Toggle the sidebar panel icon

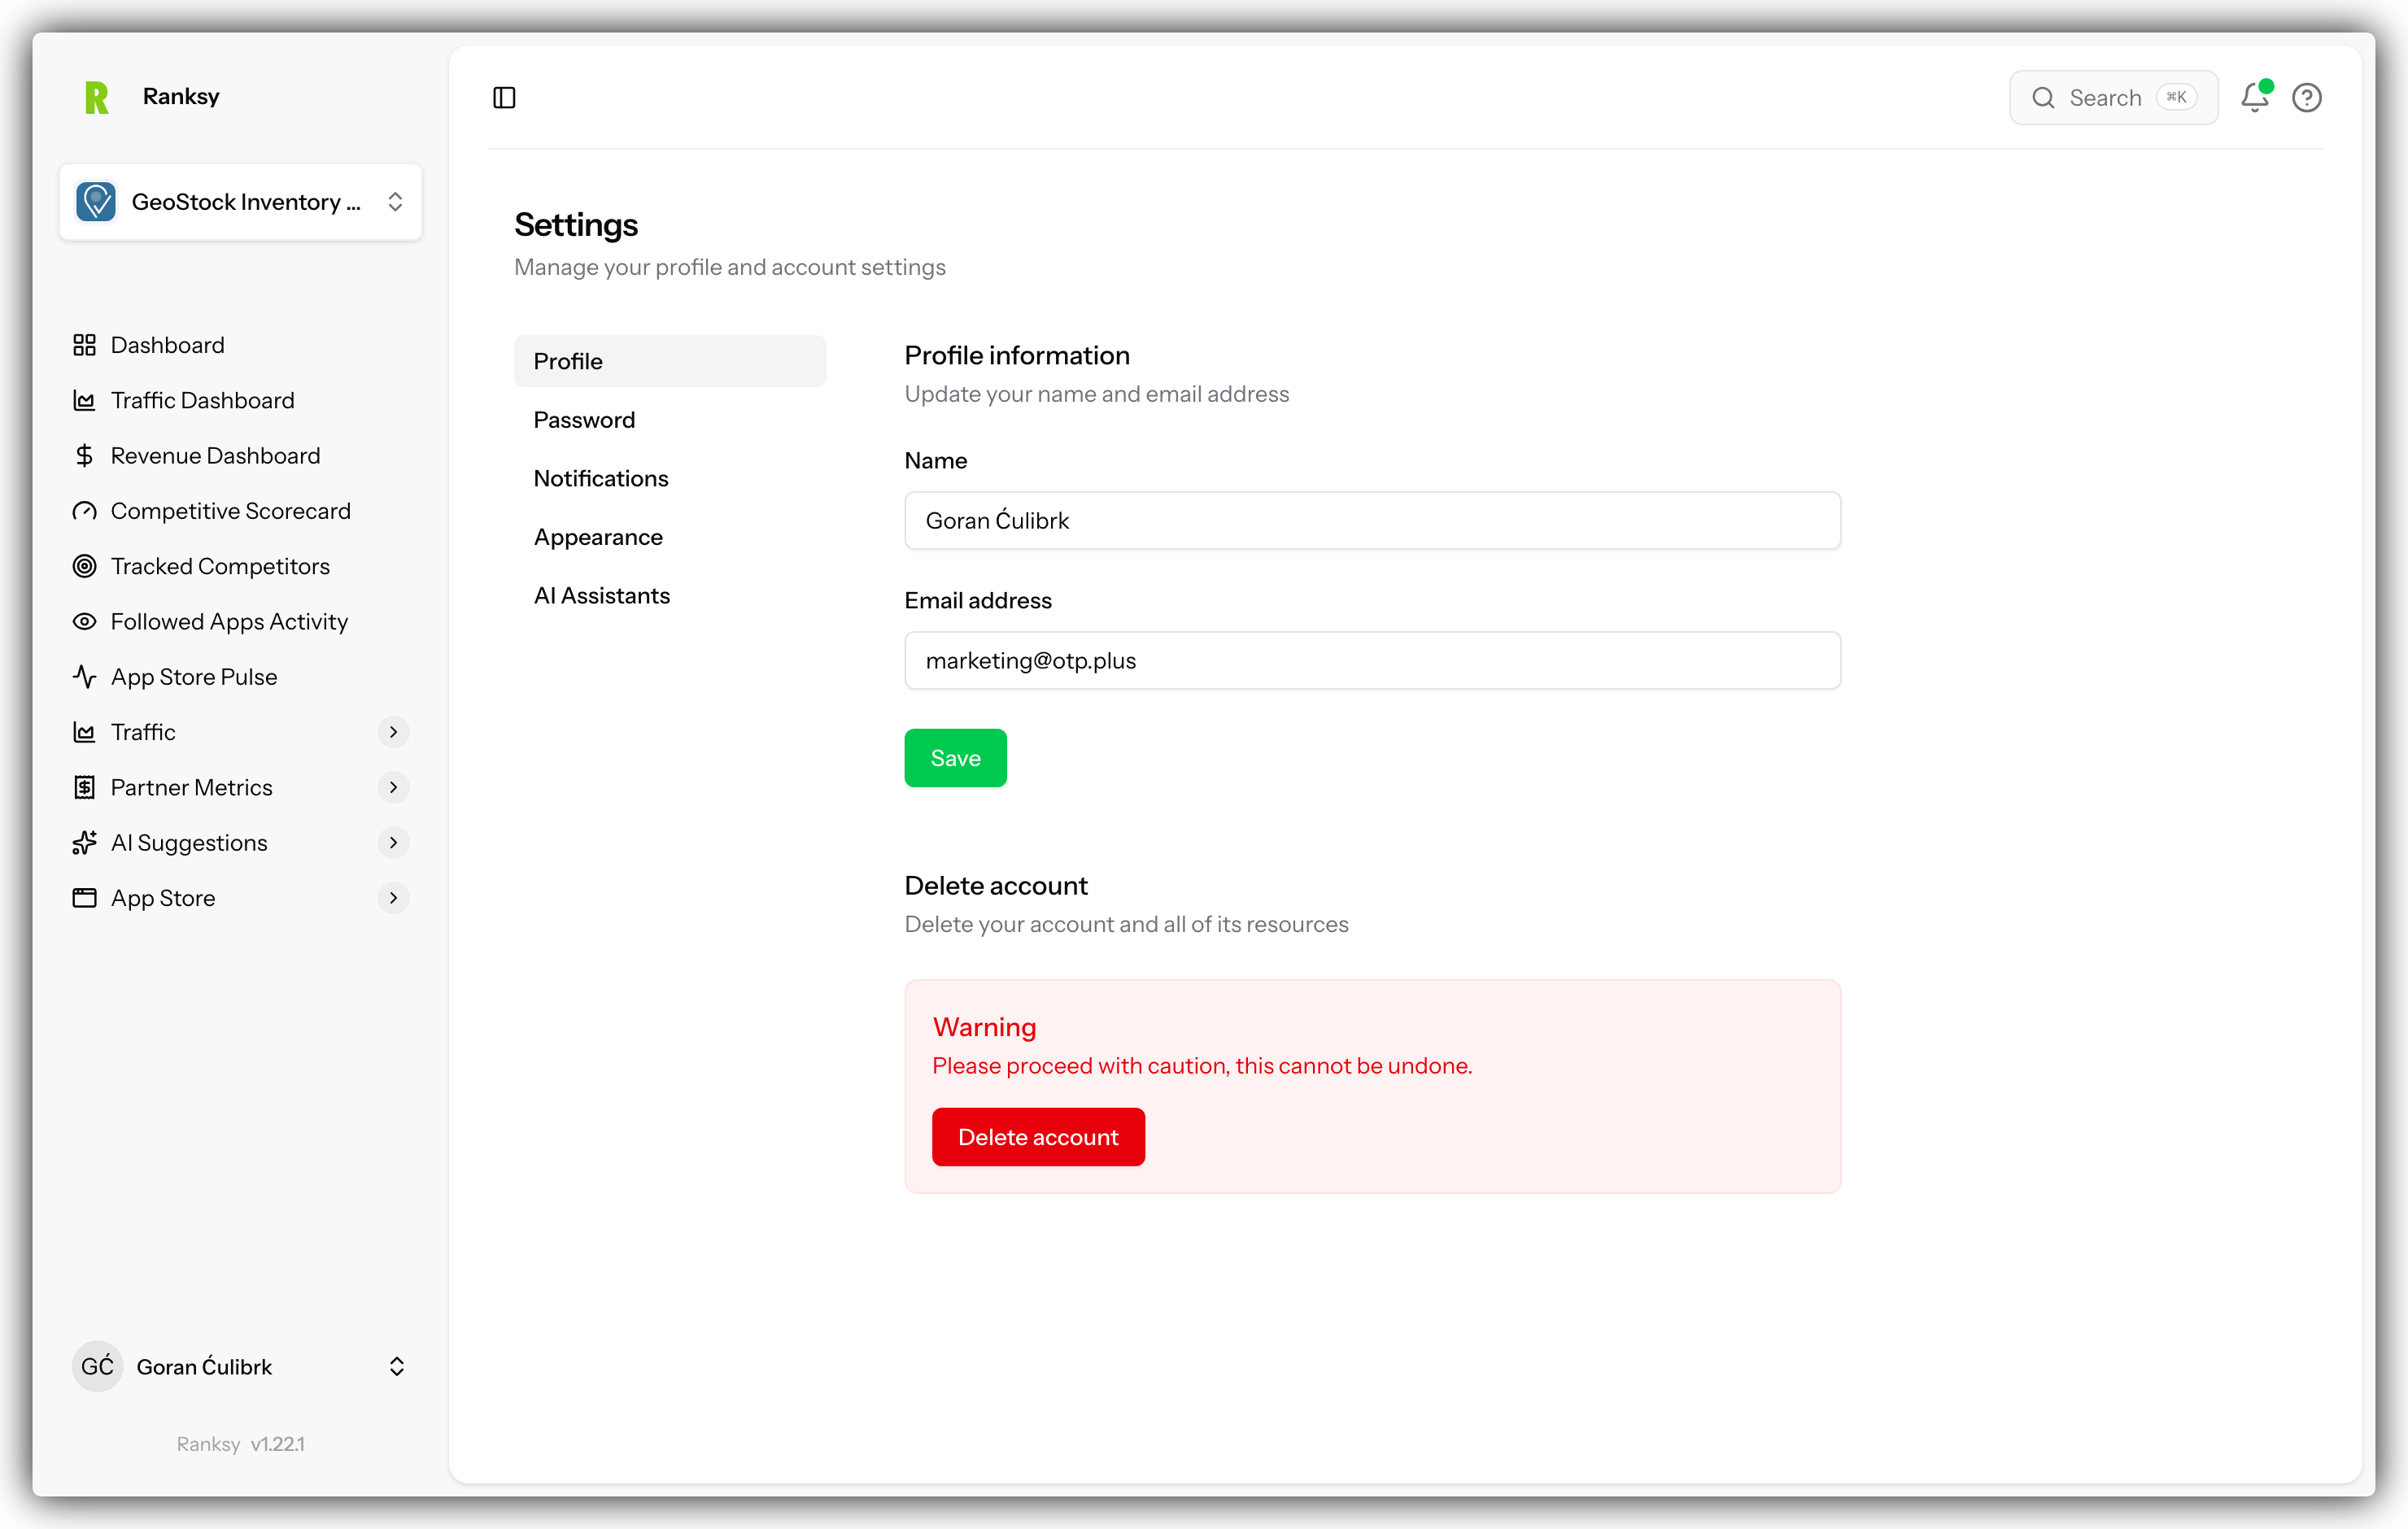pyautogui.click(x=504, y=97)
